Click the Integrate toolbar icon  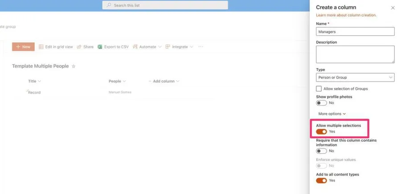168,47
